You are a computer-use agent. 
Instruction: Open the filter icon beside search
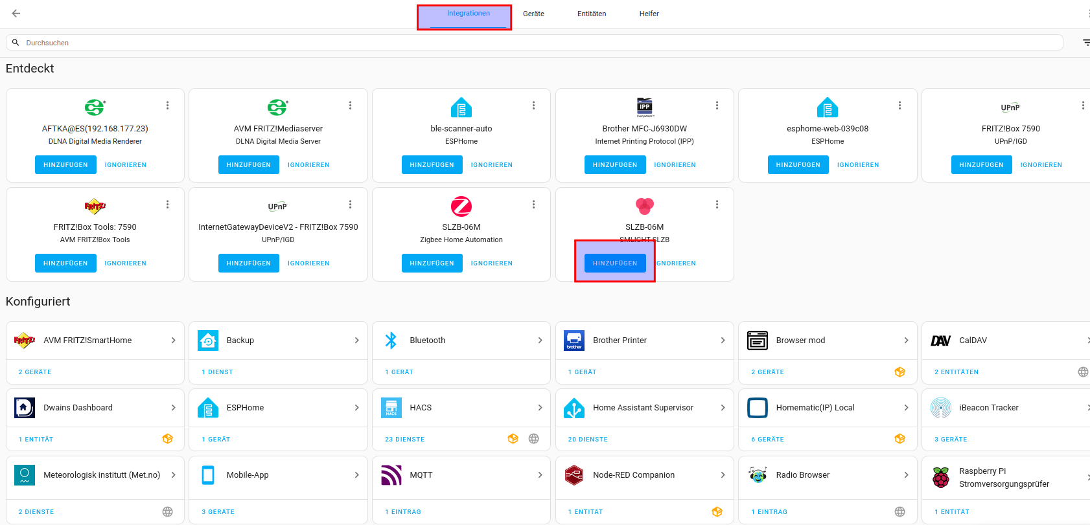[1085, 43]
